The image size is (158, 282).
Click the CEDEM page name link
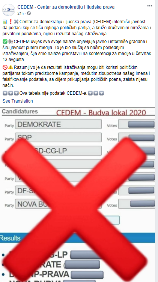tap(66, 7)
